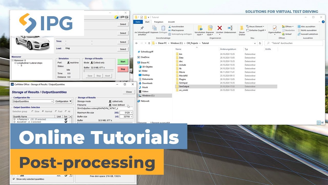328x185 pixels.
Task: Switch to the large icons view in Explorer
Action: tap(323, 123)
